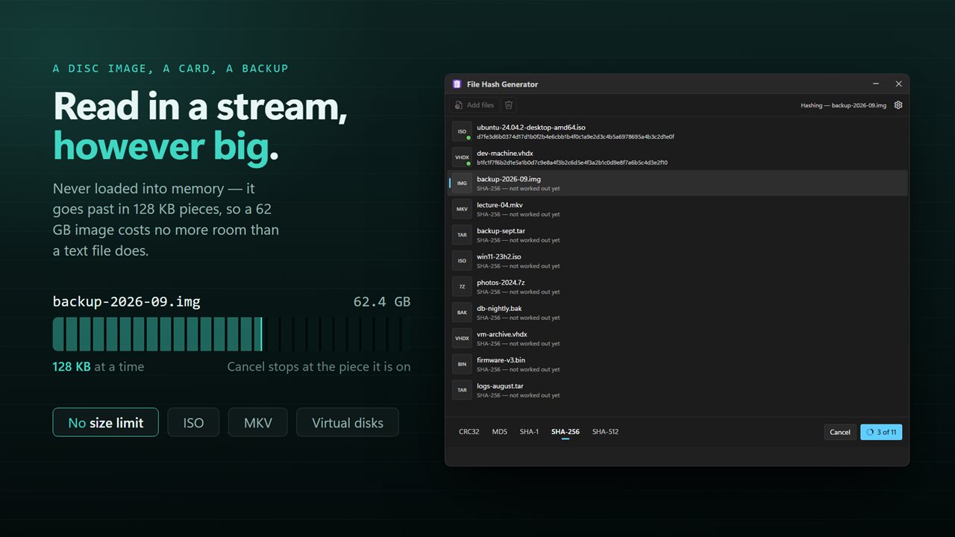Click the "62.4 GB" size label
Screen dimensions: 955x537
coord(382,302)
